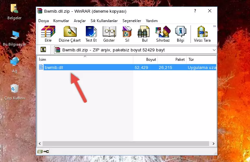Open the Belgeler desktop folder

click(x=14, y=12)
